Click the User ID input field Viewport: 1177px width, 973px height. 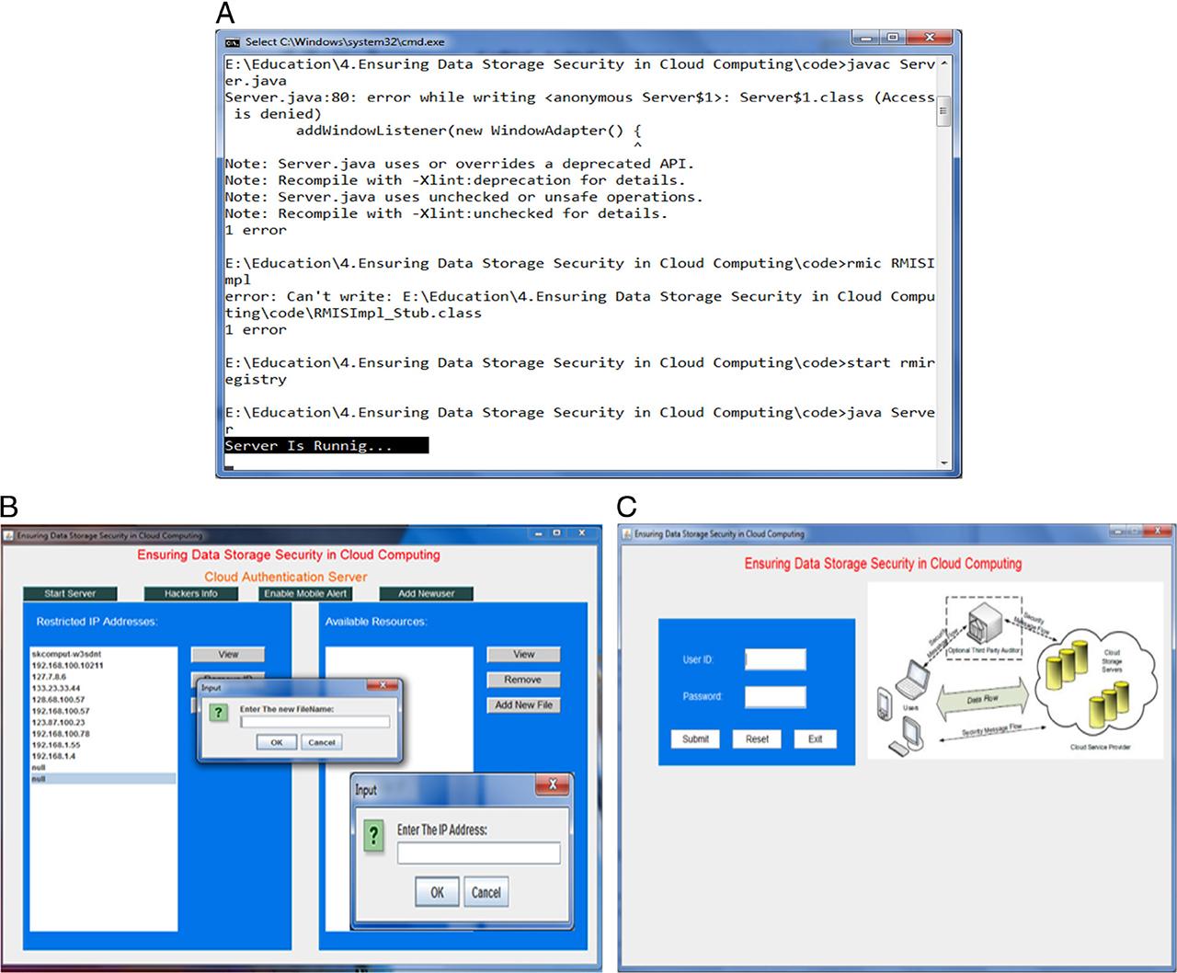point(775,659)
